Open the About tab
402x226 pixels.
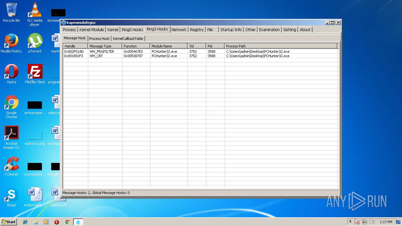pos(305,30)
